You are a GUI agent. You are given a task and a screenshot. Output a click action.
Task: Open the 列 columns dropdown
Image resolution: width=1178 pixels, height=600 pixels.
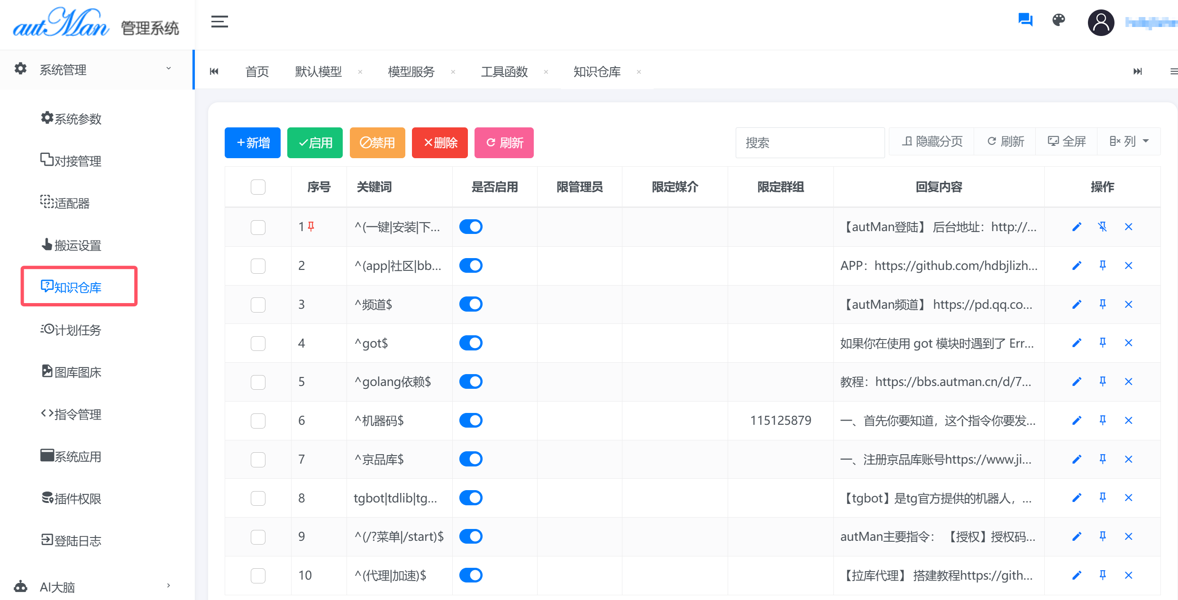(x=1129, y=141)
